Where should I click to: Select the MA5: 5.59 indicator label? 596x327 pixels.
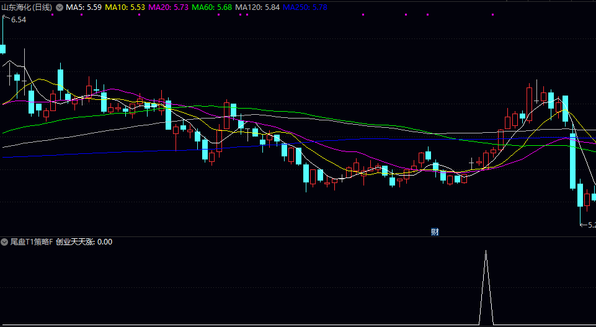tap(84, 7)
